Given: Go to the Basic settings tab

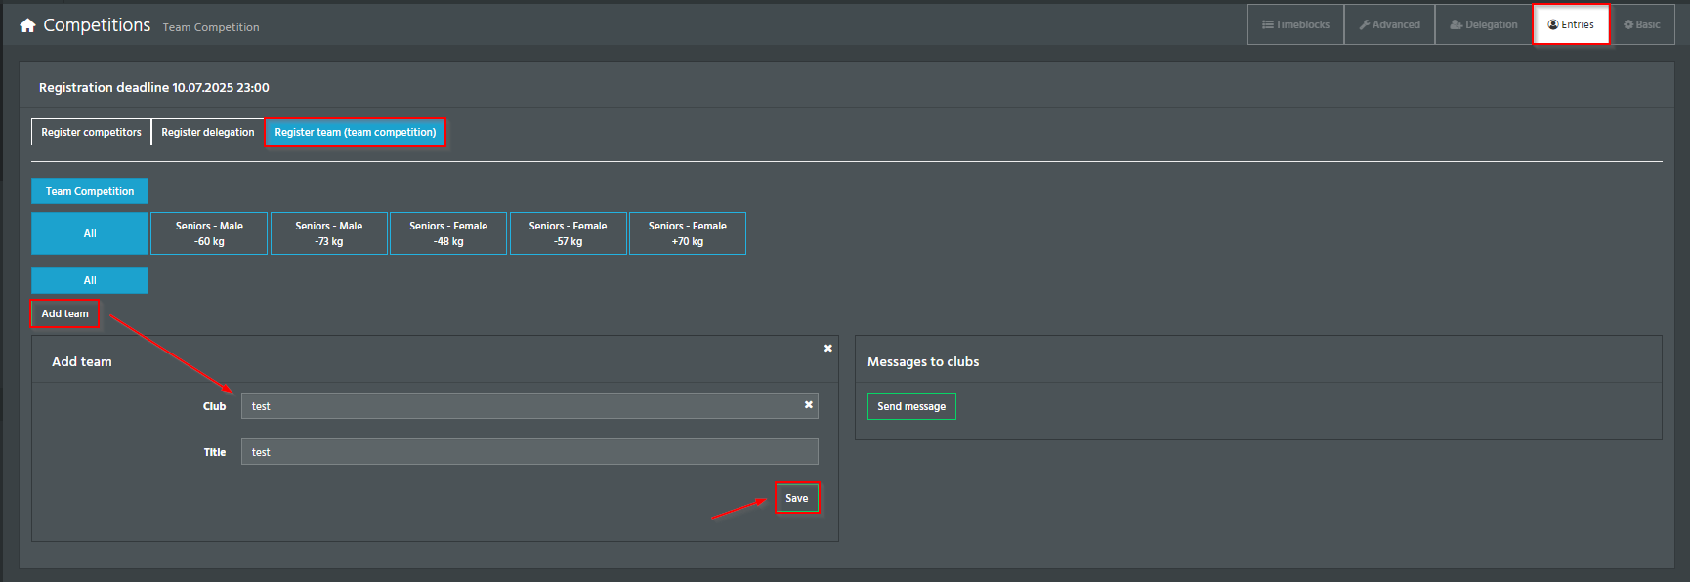Looking at the screenshot, I should click(1641, 24).
